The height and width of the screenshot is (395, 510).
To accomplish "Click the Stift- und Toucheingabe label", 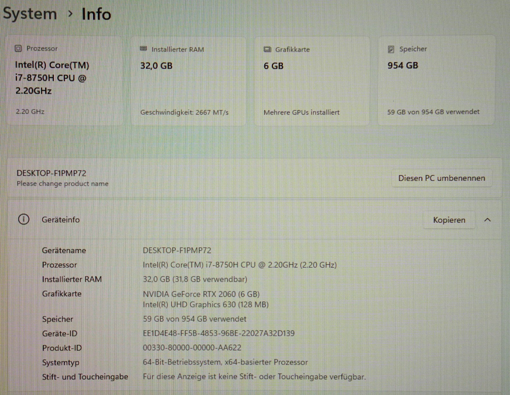I will coord(85,377).
